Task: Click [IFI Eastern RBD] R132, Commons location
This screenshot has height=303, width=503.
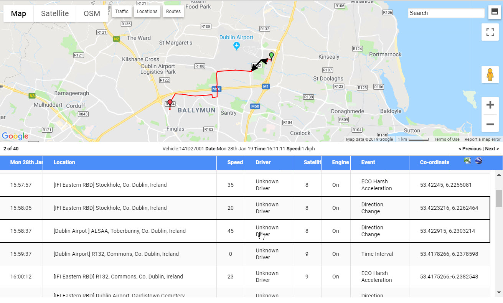Action: tap(118, 277)
